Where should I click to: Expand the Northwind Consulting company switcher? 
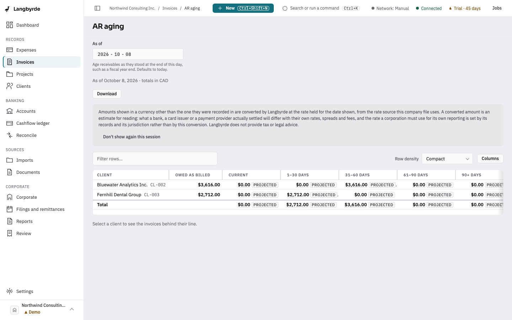(x=42, y=310)
